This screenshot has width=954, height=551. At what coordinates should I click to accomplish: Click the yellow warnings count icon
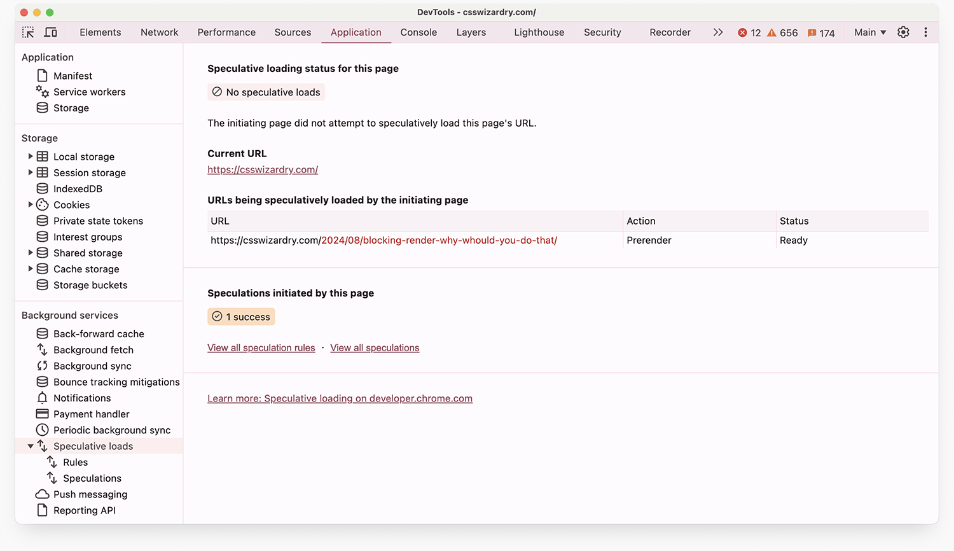point(771,33)
